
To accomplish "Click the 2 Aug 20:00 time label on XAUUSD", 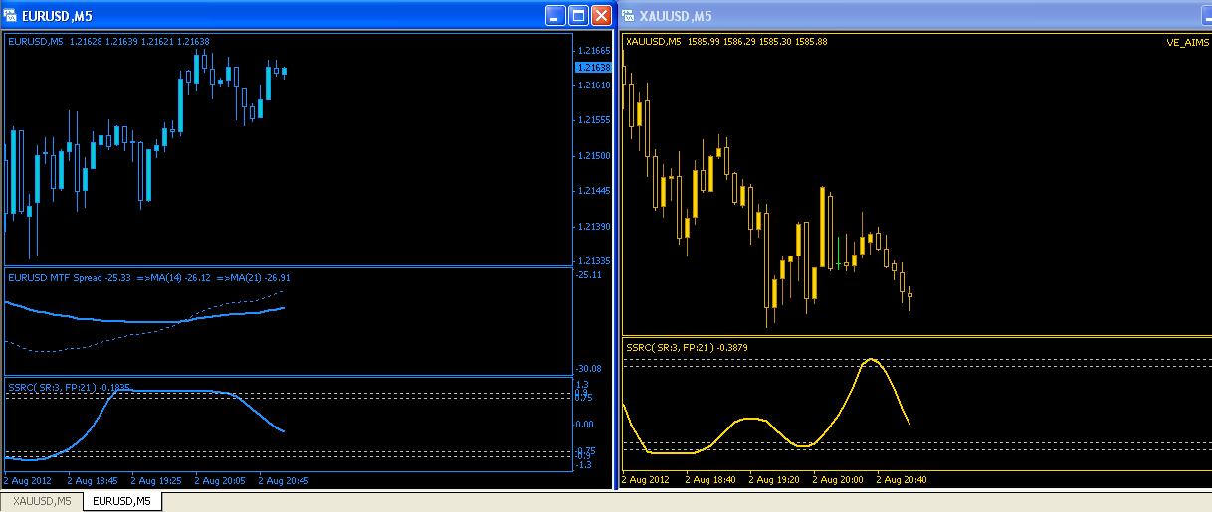I will (x=839, y=480).
